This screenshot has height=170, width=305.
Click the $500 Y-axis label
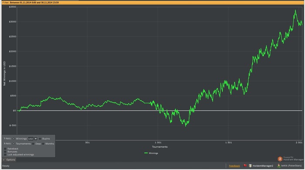tap(13, 96)
